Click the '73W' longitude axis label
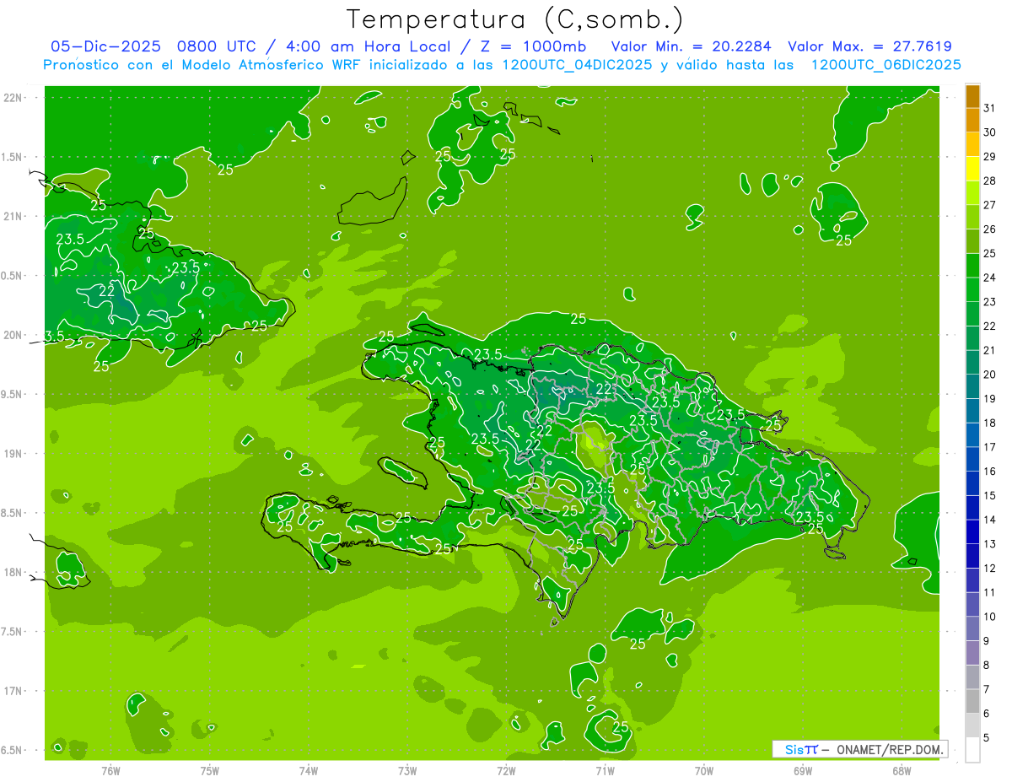Image resolution: width=1012 pixels, height=782 pixels. click(x=407, y=771)
